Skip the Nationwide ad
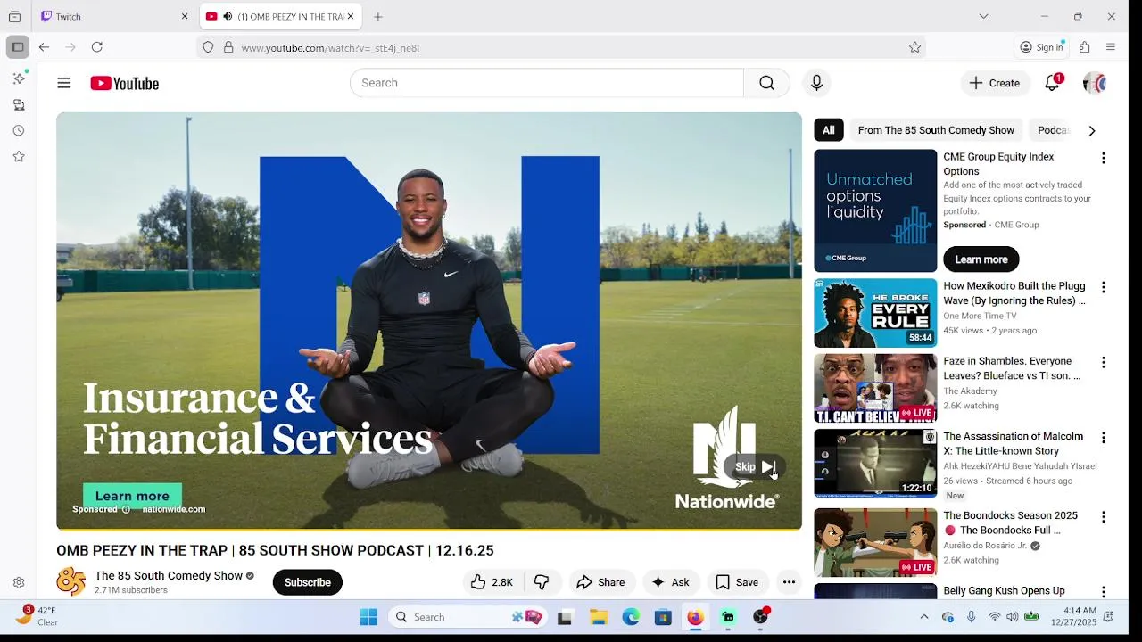 (x=755, y=467)
